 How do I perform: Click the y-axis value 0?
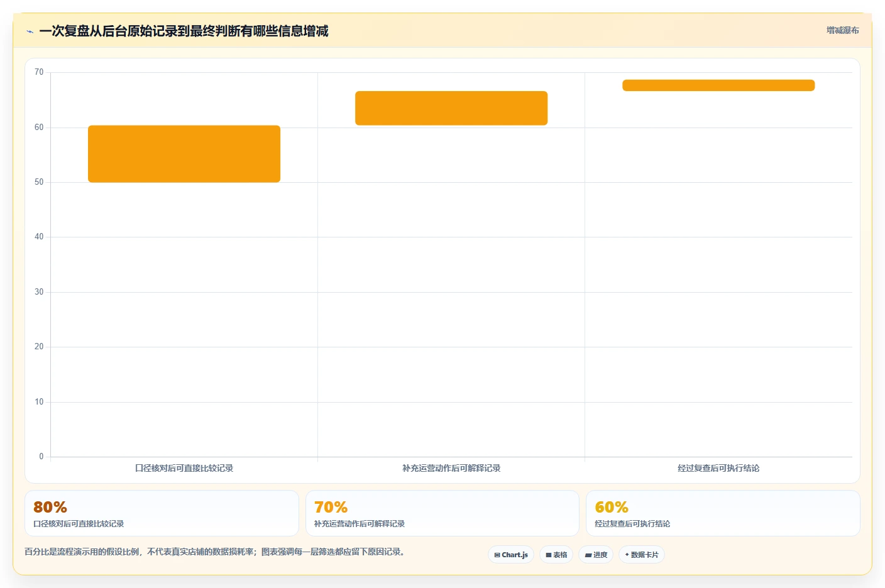pos(41,457)
